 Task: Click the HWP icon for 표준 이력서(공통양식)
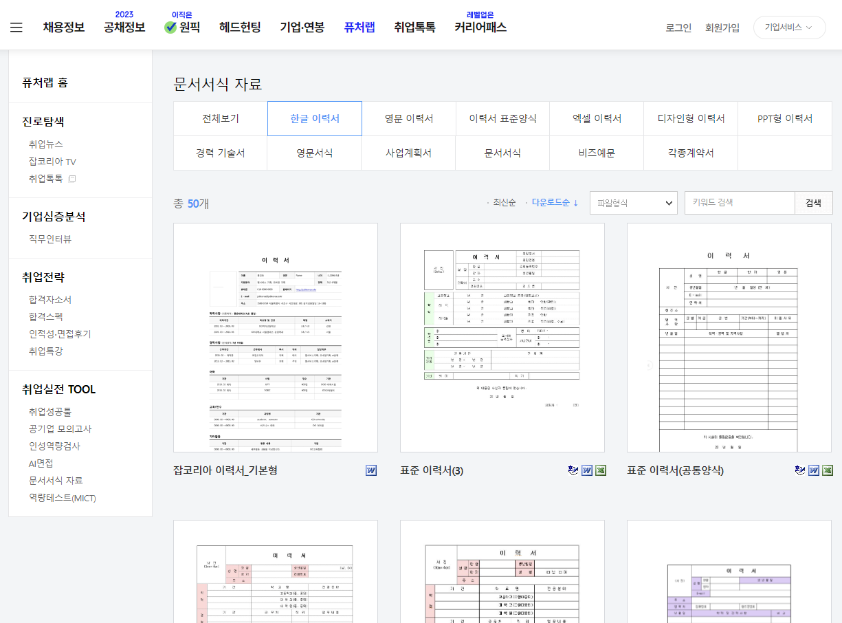pos(799,470)
